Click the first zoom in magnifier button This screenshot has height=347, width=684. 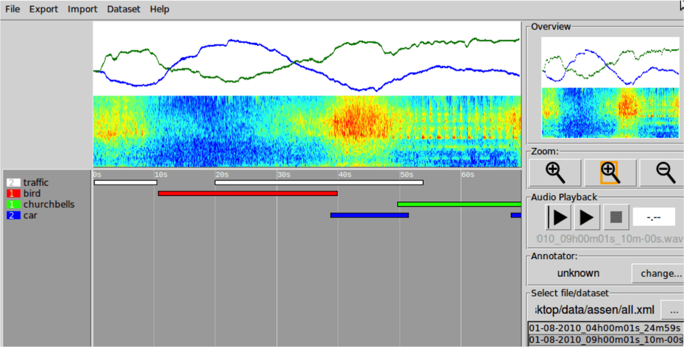(x=555, y=172)
